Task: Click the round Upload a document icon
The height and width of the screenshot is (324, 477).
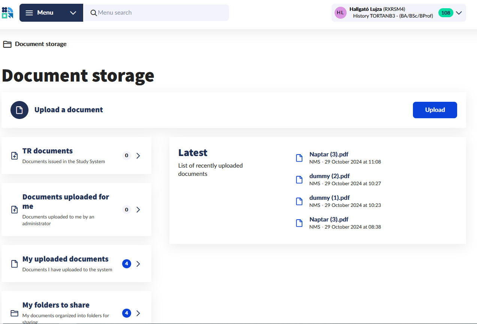Action: point(19,110)
